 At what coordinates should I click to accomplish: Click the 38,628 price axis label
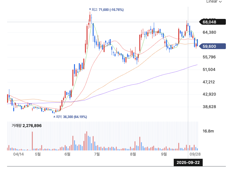point(209,107)
